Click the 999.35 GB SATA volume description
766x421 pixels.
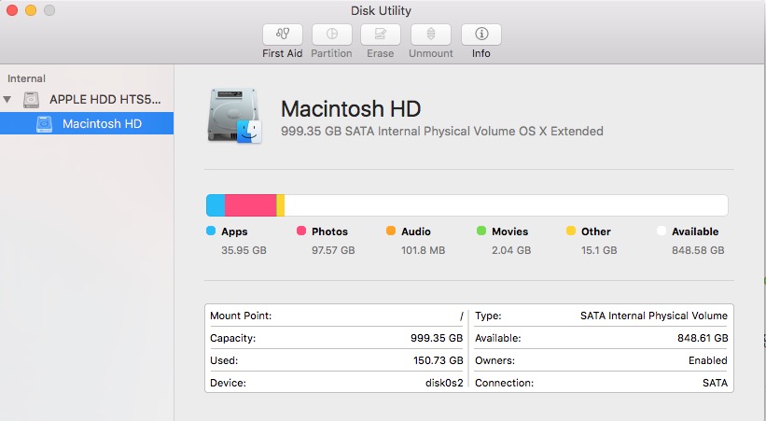point(442,131)
